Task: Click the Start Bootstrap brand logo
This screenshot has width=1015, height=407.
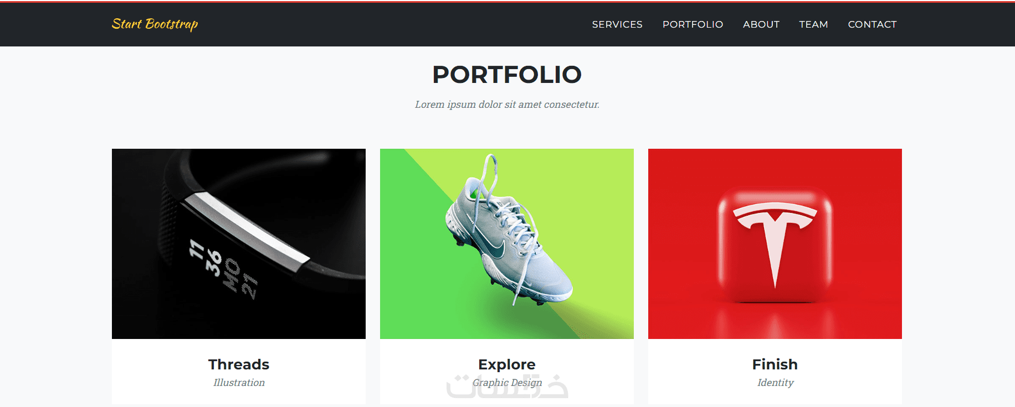Action: [x=155, y=24]
